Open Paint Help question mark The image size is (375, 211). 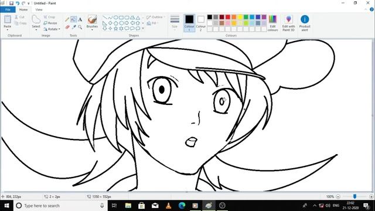tap(371, 9)
